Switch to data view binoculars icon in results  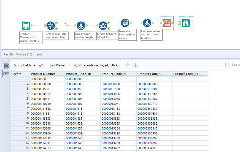click(6, 74)
